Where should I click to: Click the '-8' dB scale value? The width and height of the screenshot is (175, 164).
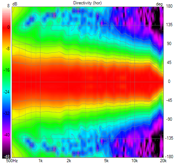click(8, 49)
